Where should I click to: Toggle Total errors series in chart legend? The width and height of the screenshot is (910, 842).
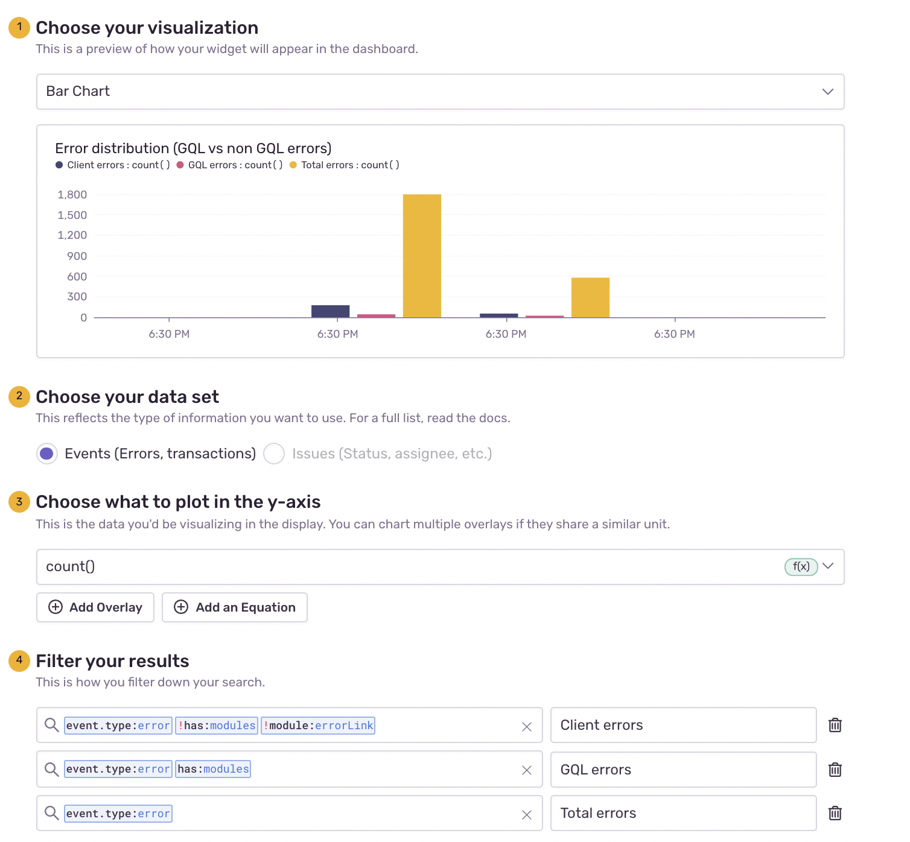click(345, 165)
